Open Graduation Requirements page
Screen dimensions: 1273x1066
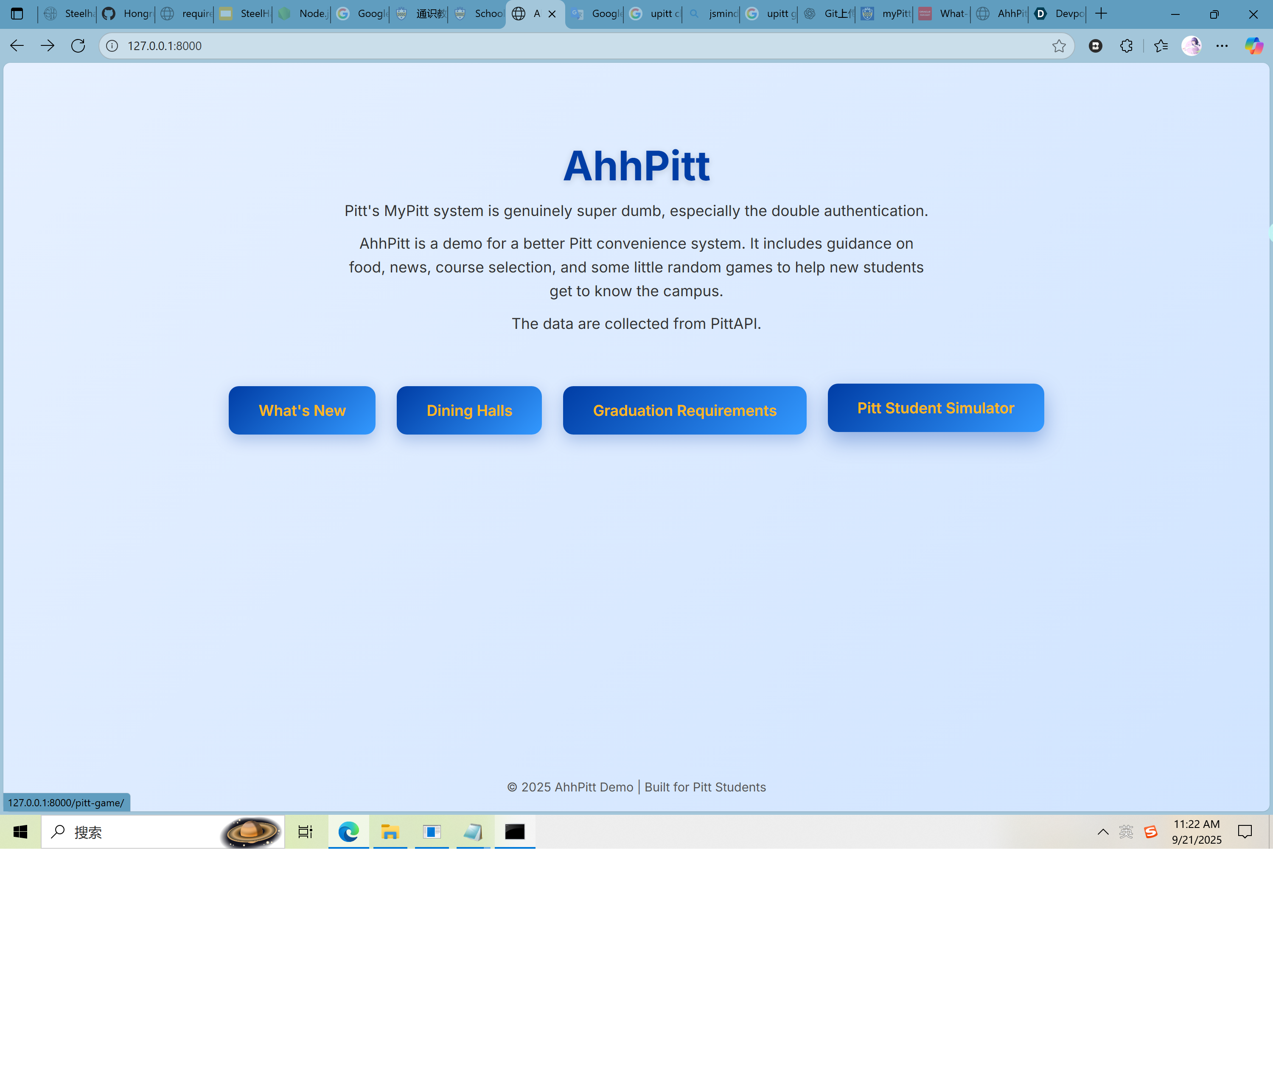click(x=684, y=410)
